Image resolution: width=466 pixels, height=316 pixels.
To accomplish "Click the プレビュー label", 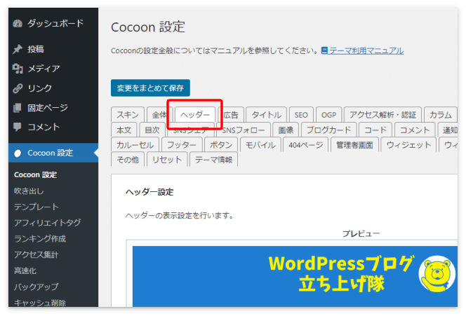I will (361, 233).
